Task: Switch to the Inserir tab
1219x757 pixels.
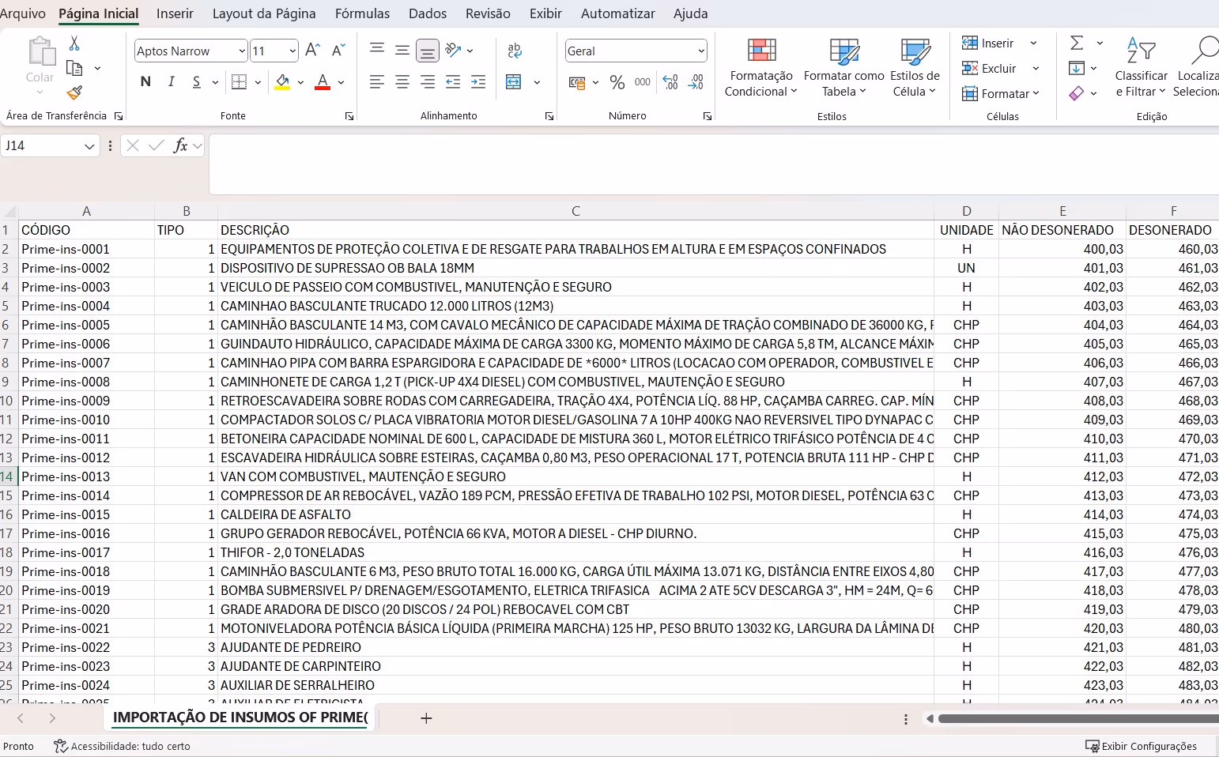Action: (x=175, y=13)
